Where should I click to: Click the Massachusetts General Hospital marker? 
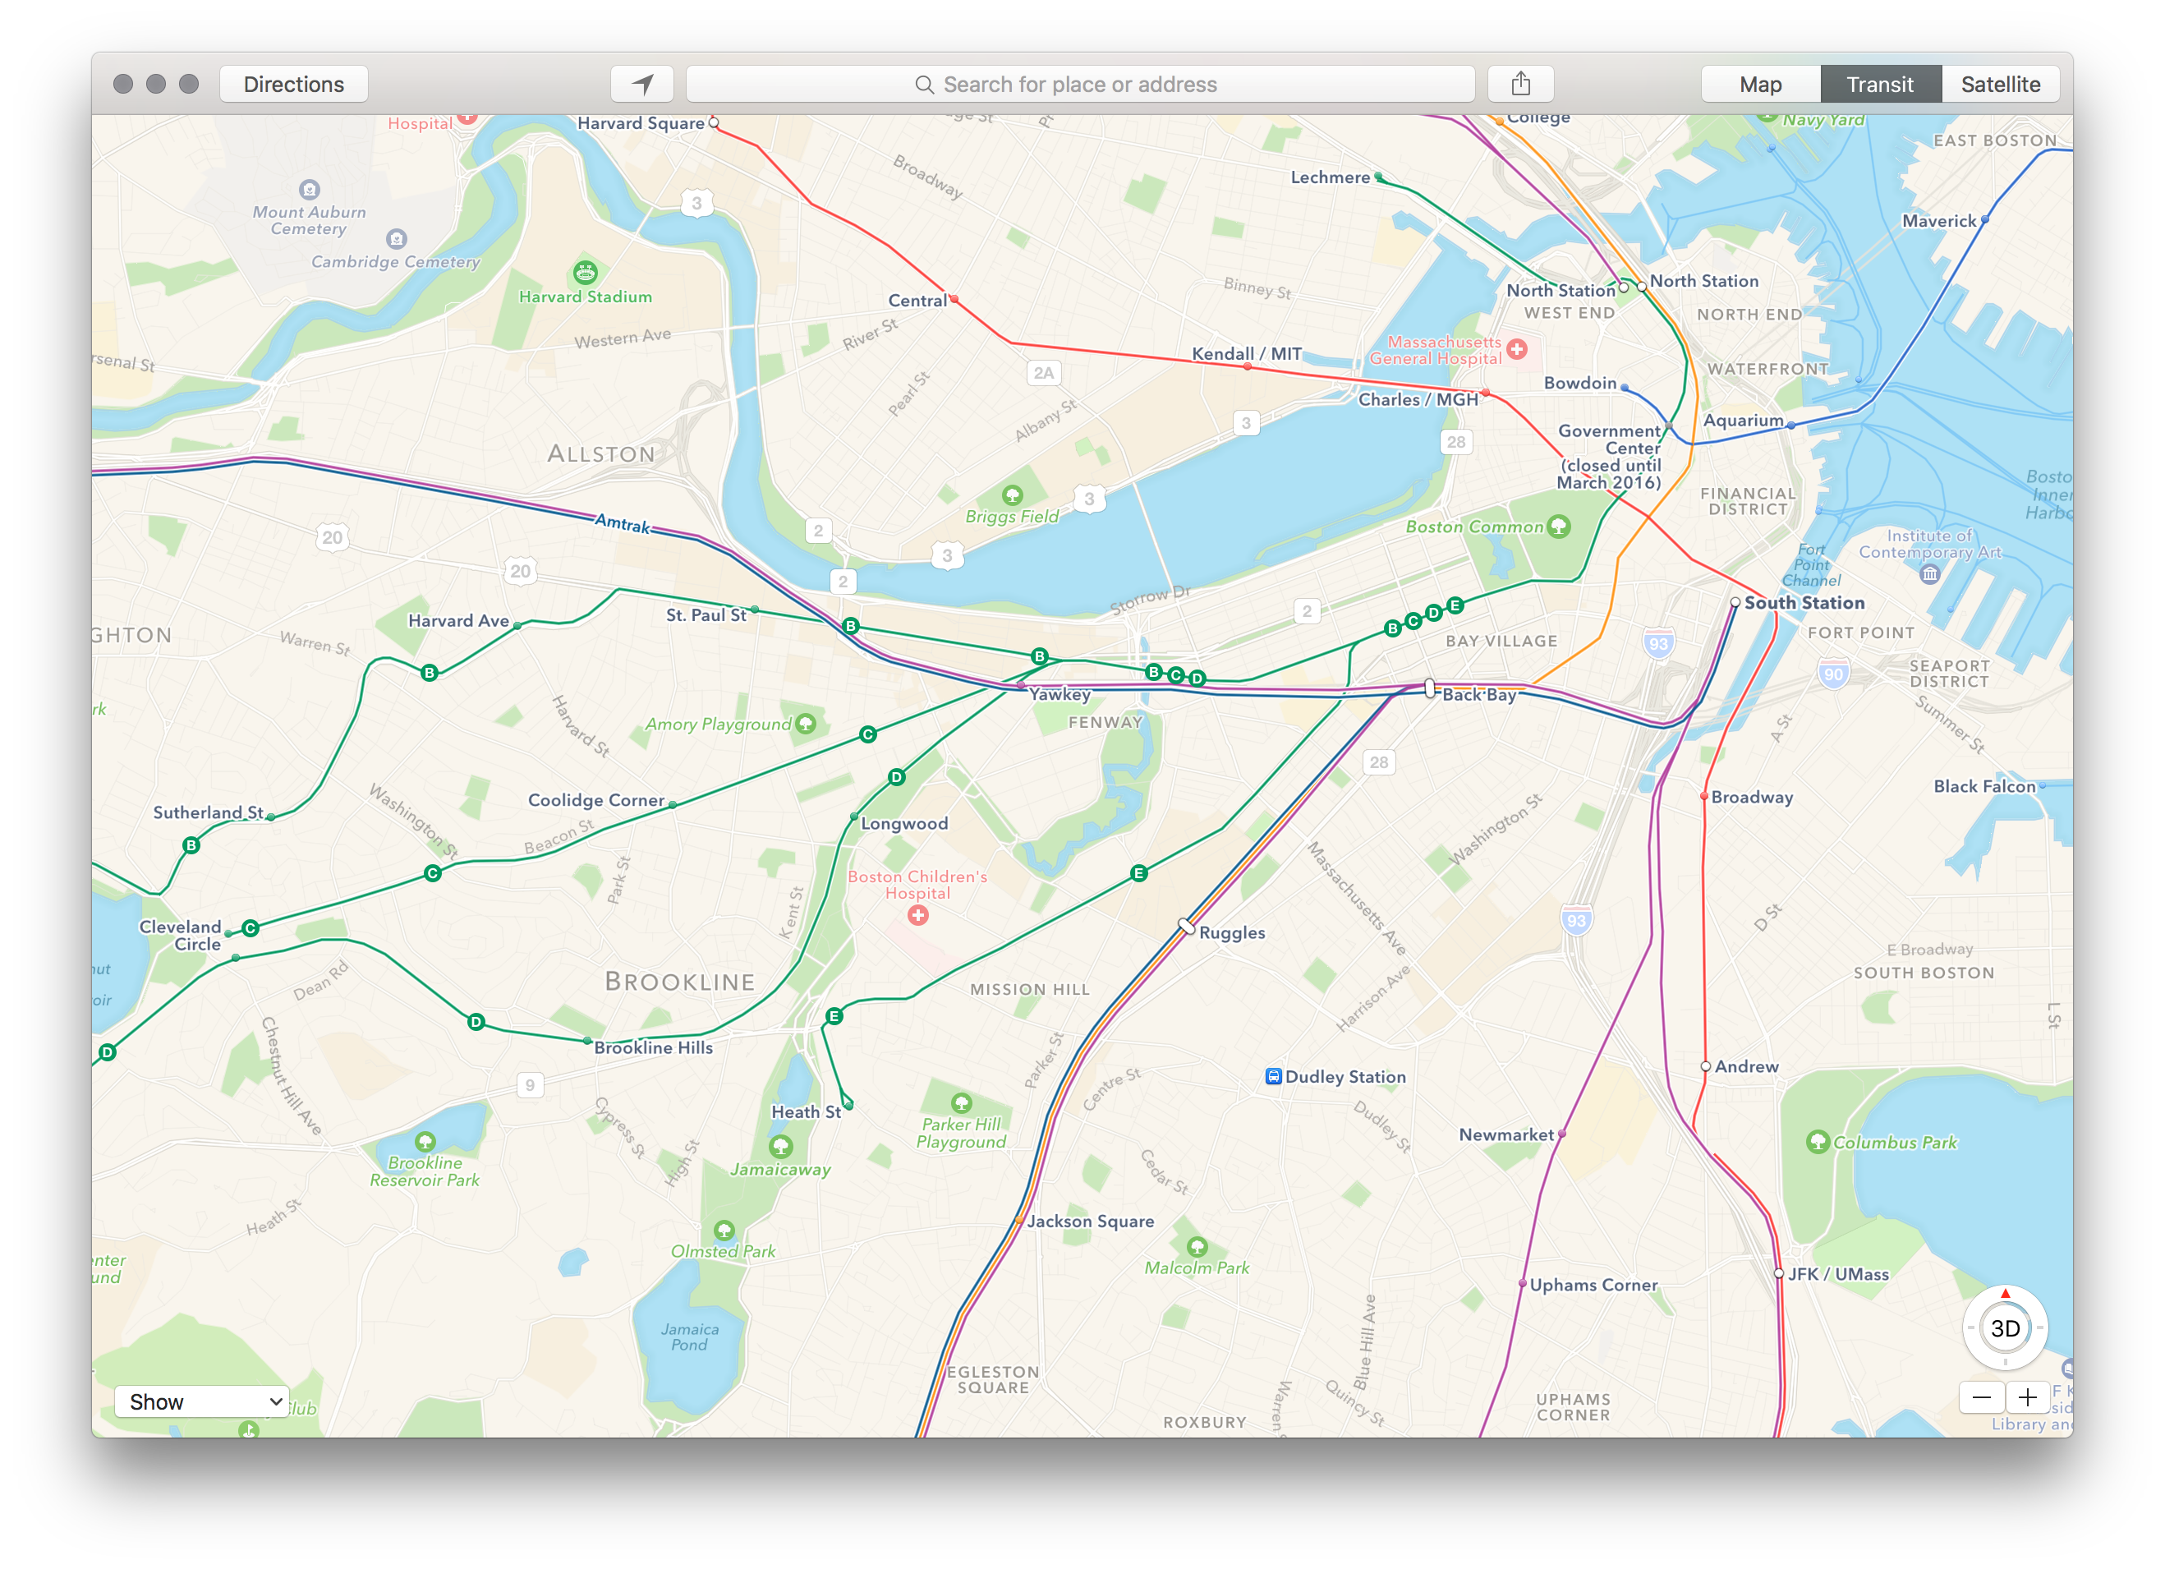(1517, 349)
